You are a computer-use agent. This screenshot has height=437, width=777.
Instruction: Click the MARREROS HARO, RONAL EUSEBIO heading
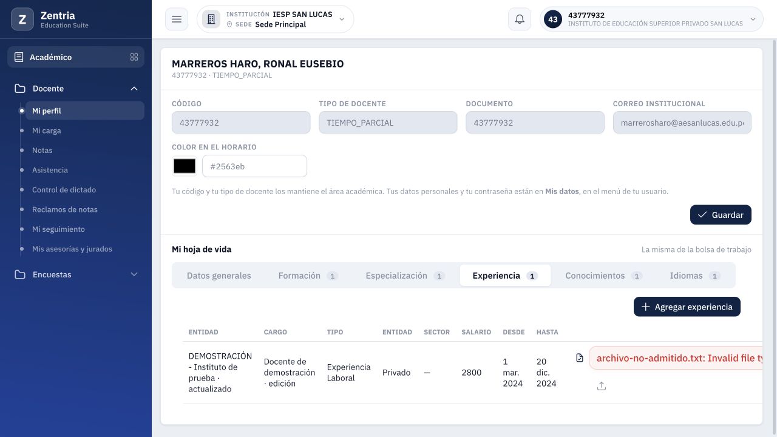click(x=258, y=64)
